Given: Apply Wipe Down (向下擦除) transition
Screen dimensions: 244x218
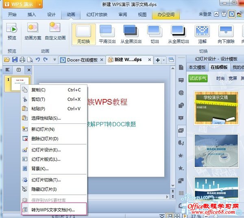Looking at the screenshot, I should point(226,35).
